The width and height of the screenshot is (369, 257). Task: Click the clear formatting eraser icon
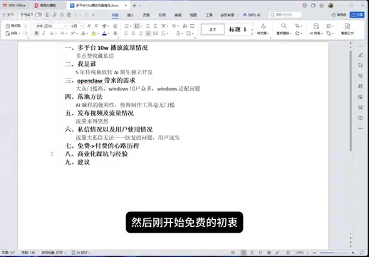(115, 26)
